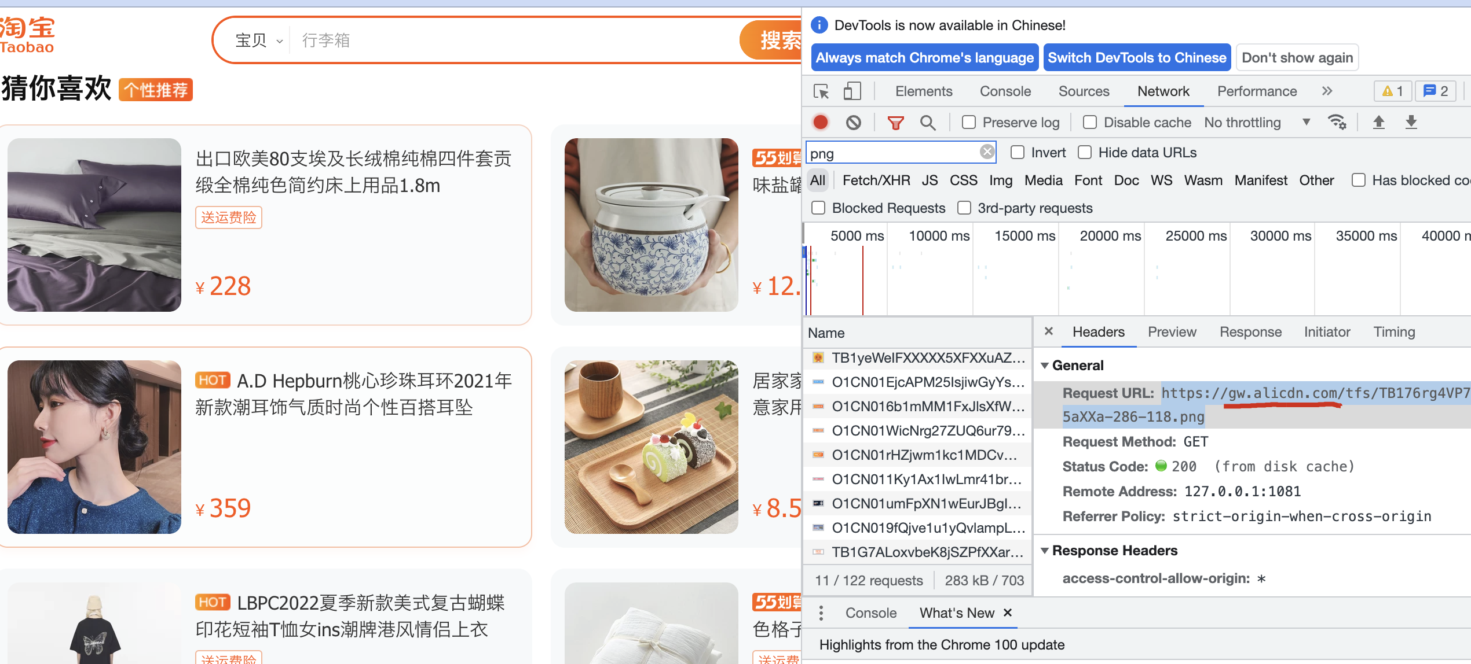Open network search magnifier icon
Image resolution: width=1471 pixels, height=664 pixels.
[927, 123]
